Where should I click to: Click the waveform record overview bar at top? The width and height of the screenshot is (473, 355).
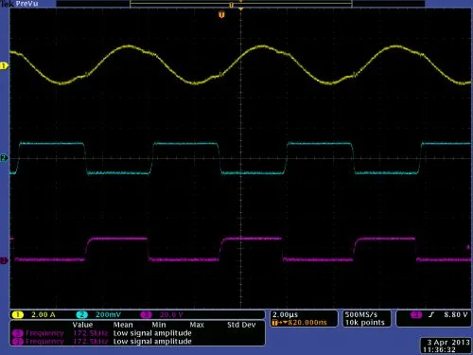click(x=241, y=4)
